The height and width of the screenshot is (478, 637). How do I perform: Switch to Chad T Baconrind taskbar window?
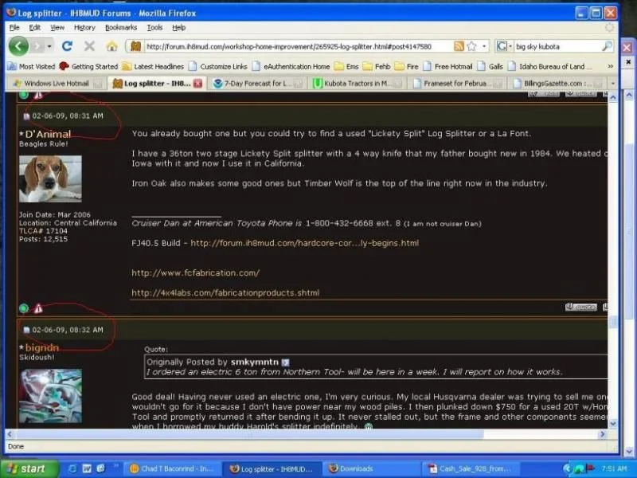click(x=172, y=468)
